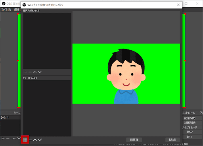Viewport: 203px width, 146px height.
Task: Maximize the OBS main window
Action: [186, 4]
